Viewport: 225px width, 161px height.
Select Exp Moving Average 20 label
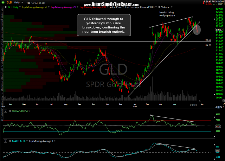[63, 7]
